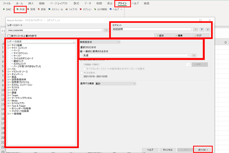
Task: Click the icon beside the 先週 date dropdown
Action: click(x=194, y=56)
